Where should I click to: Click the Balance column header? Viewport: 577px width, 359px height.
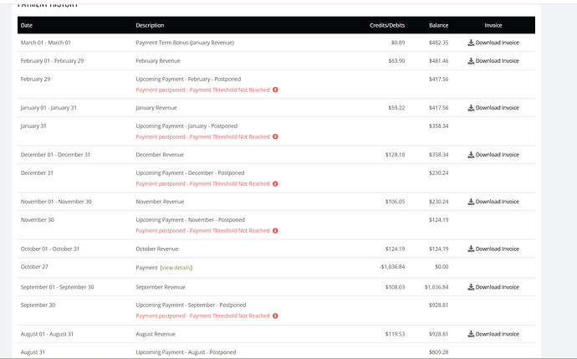438,26
